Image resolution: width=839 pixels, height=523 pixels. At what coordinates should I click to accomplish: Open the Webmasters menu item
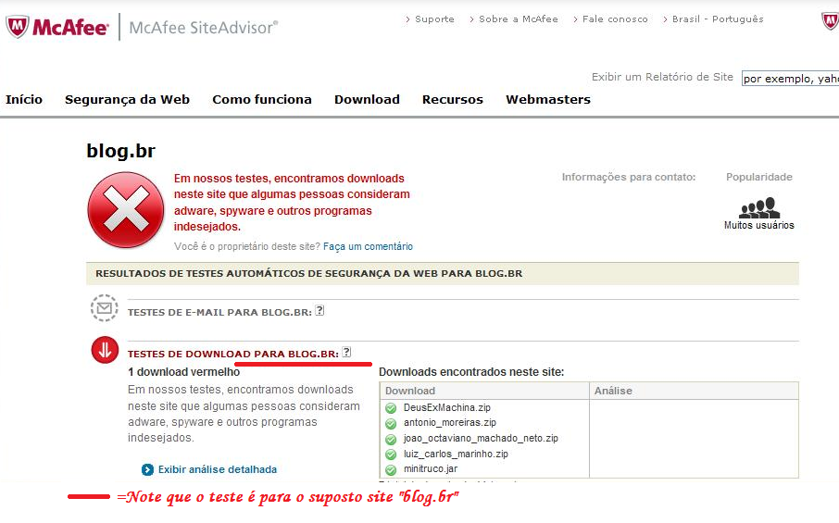pos(548,99)
